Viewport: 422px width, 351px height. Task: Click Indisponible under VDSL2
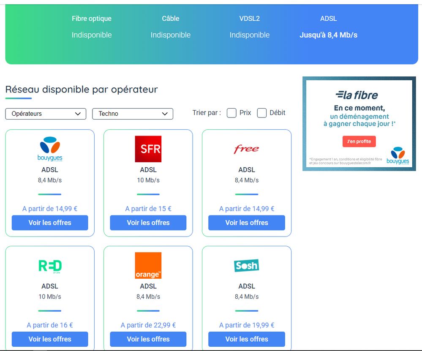click(x=250, y=35)
